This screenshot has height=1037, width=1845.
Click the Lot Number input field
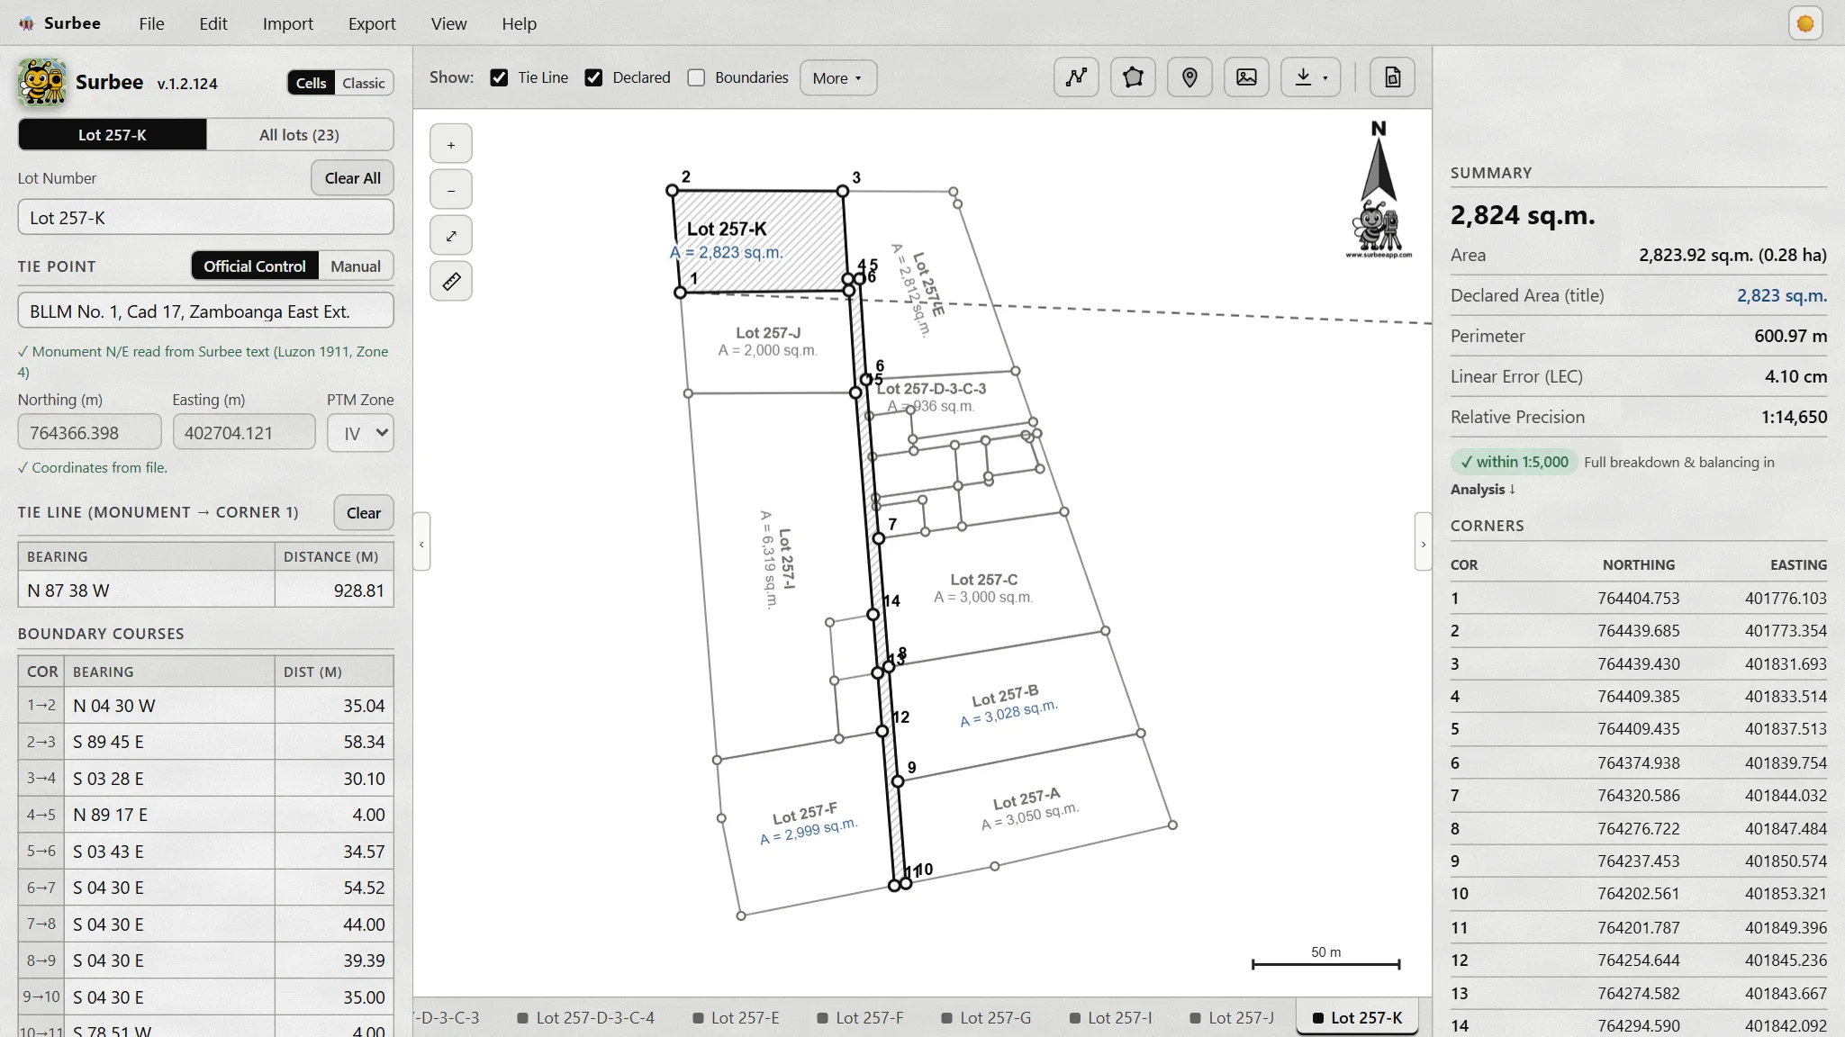tap(205, 218)
